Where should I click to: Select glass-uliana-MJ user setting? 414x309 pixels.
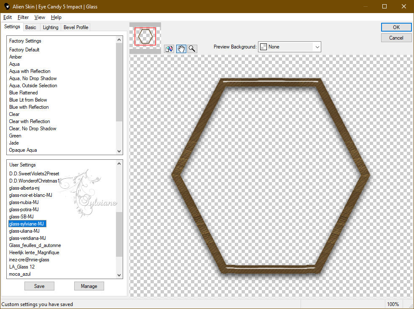24,231
